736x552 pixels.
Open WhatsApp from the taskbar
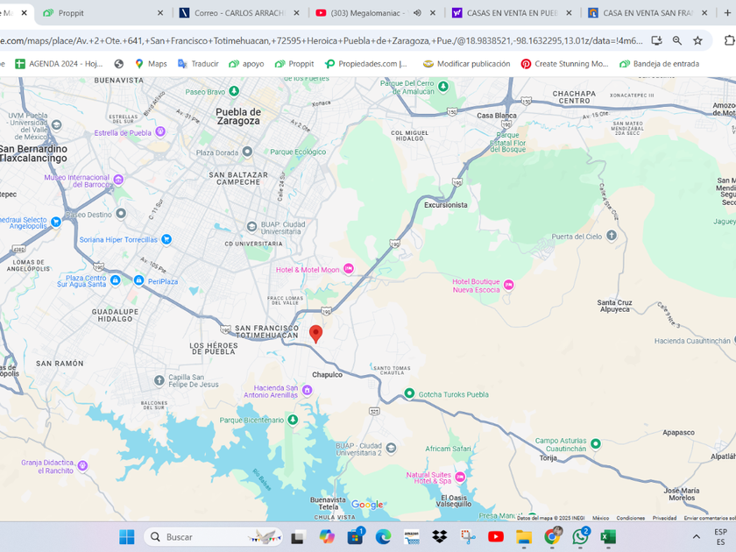580,537
